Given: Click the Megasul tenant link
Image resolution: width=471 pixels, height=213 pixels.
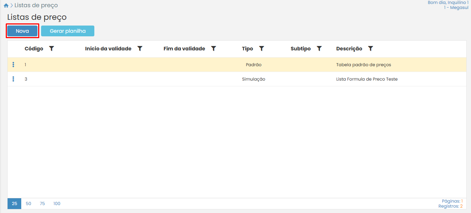Looking at the screenshot, I should 456,8.
